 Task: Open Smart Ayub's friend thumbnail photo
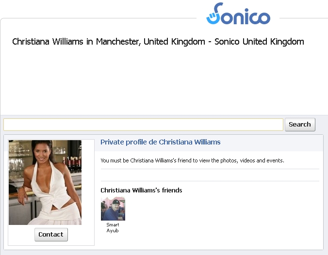tap(113, 208)
